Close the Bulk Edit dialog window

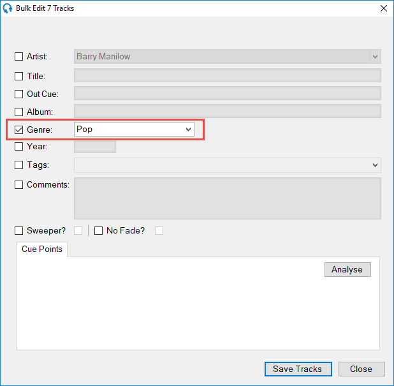[x=383, y=8]
